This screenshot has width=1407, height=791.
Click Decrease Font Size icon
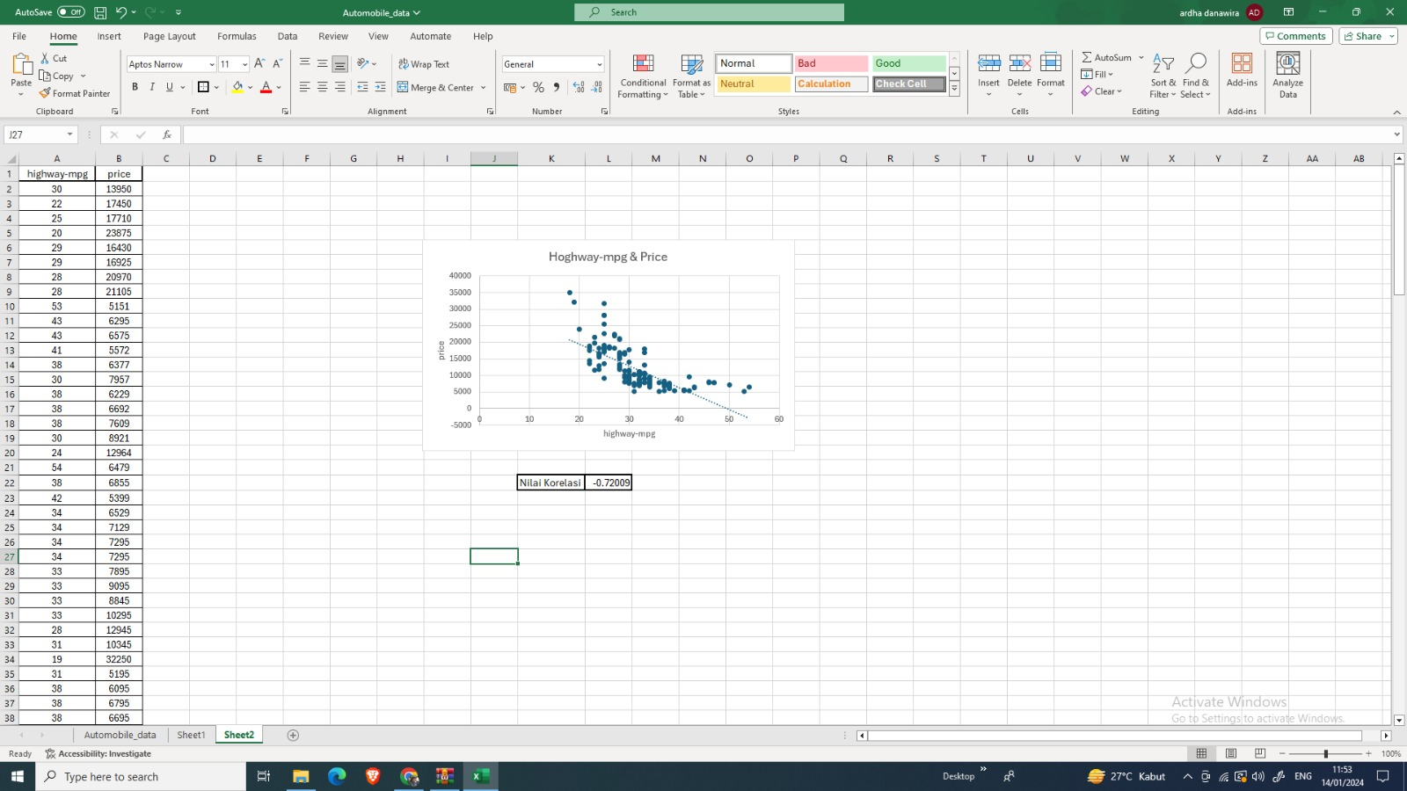click(277, 64)
